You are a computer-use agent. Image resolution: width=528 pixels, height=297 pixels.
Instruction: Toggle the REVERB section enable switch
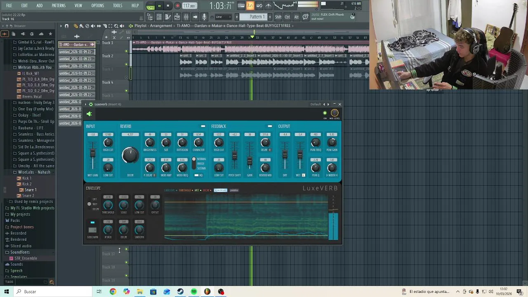[x=203, y=126]
